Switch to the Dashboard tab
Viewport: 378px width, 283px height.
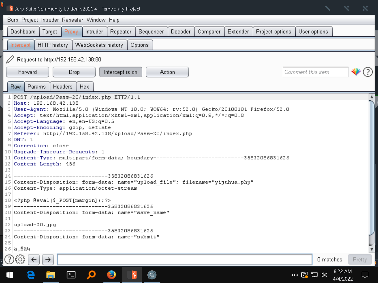coord(23,32)
